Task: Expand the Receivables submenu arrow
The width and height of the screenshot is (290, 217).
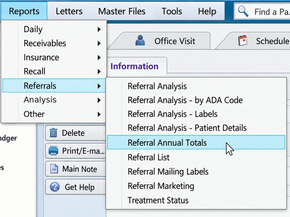Action: (x=99, y=43)
